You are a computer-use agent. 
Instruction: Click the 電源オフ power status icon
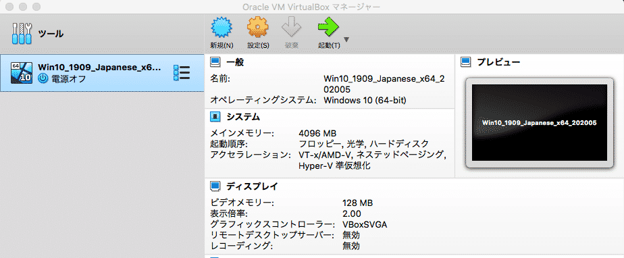point(43,79)
